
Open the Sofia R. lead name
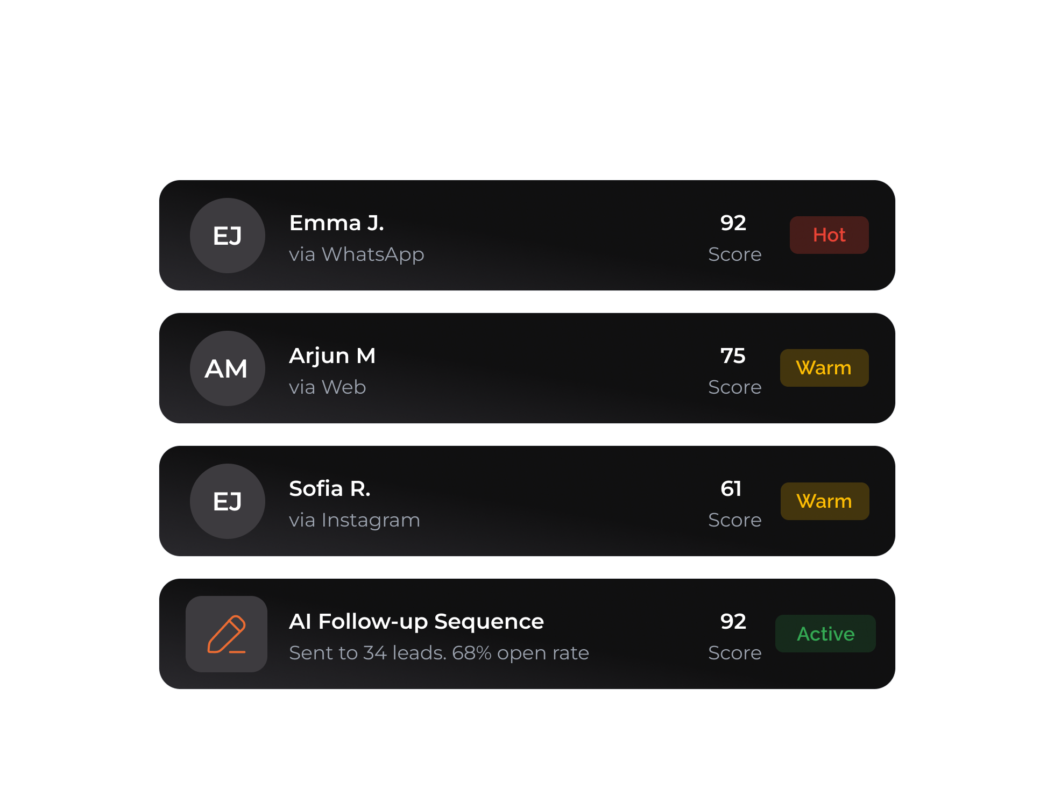(329, 488)
